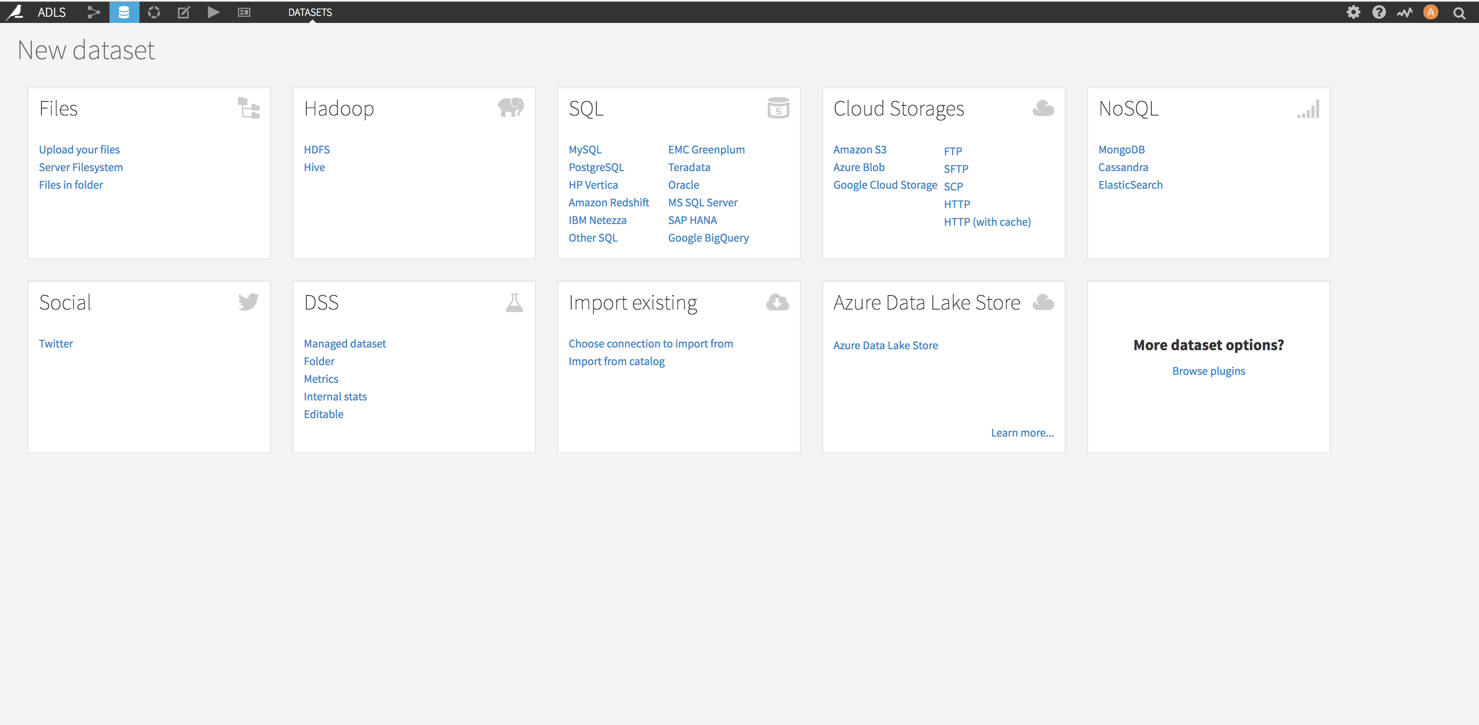Image resolution: width=1479 pixels, height=725 pixels.
Task: Select the DATASETS tab
Action: click(x=310, y=12)
